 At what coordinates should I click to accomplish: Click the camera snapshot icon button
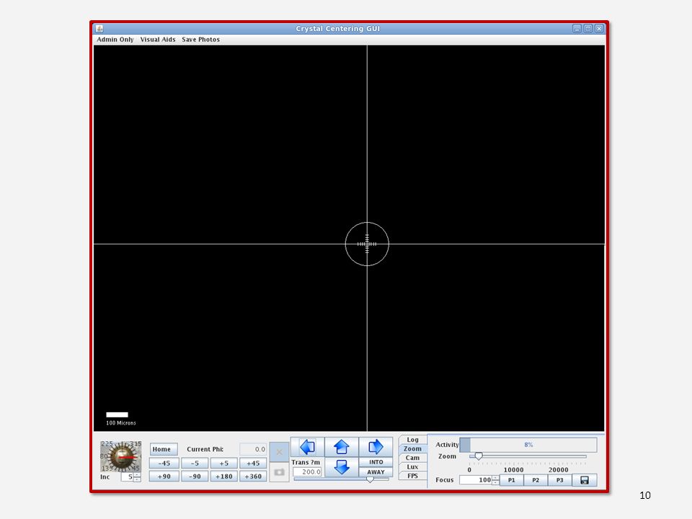279,472
